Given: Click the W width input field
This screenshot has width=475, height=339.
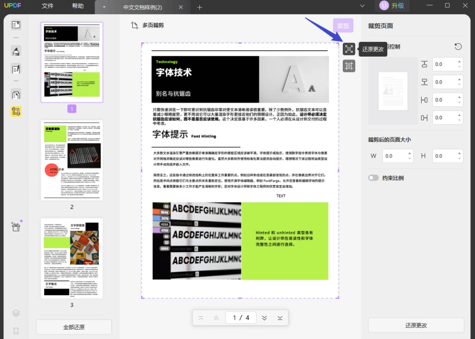Looking at the screenshot, I should point(398,156).
